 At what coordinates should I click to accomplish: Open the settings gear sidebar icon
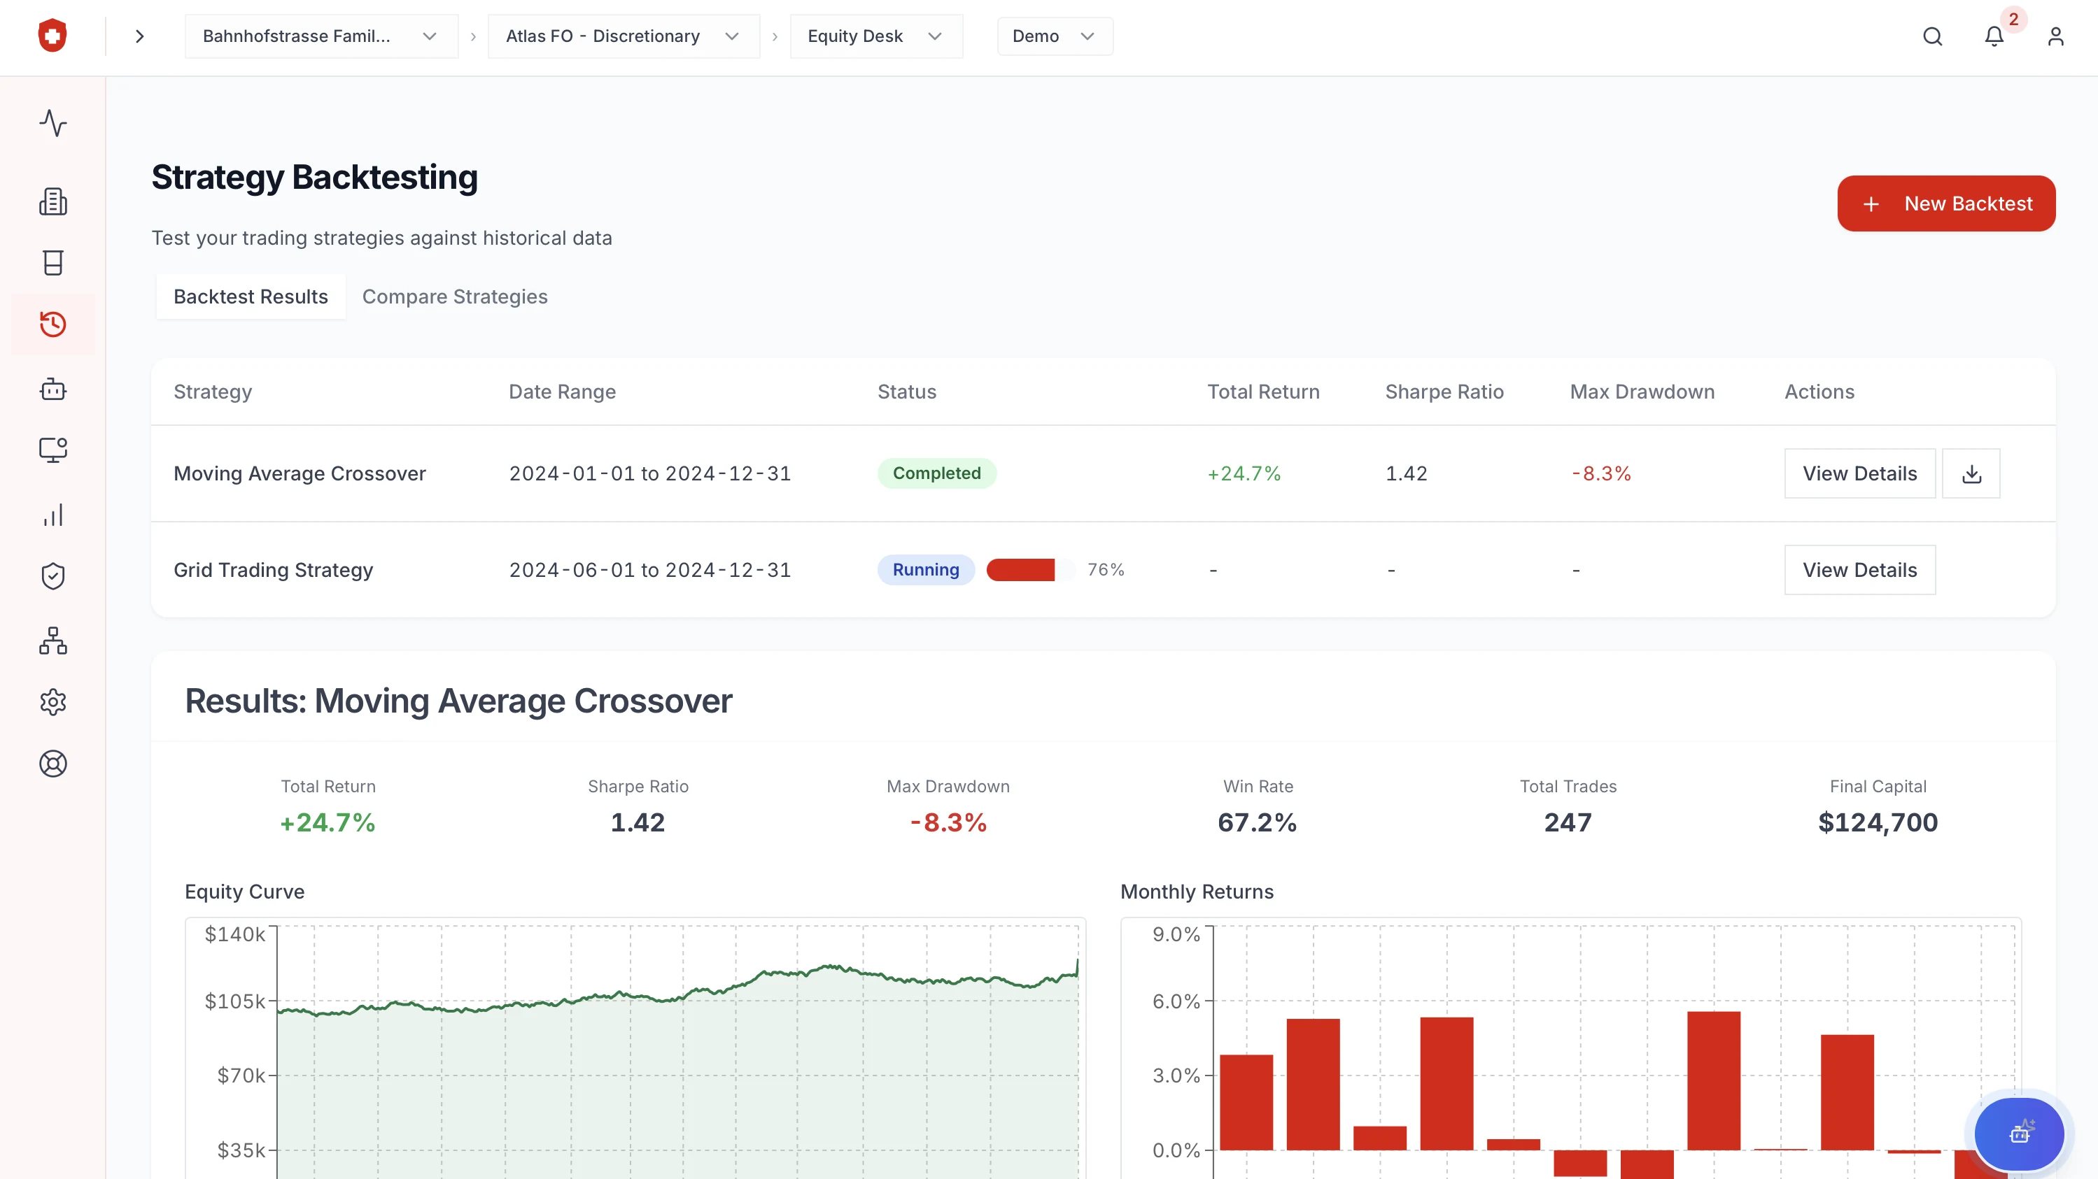click(x=53, y=701)
